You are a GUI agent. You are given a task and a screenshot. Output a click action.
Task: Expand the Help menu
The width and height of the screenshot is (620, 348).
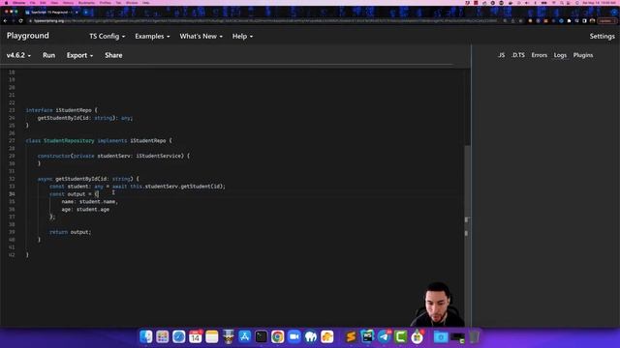(x=242, y=37)
